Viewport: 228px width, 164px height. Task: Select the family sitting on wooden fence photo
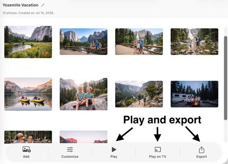[x=84, y=42]
